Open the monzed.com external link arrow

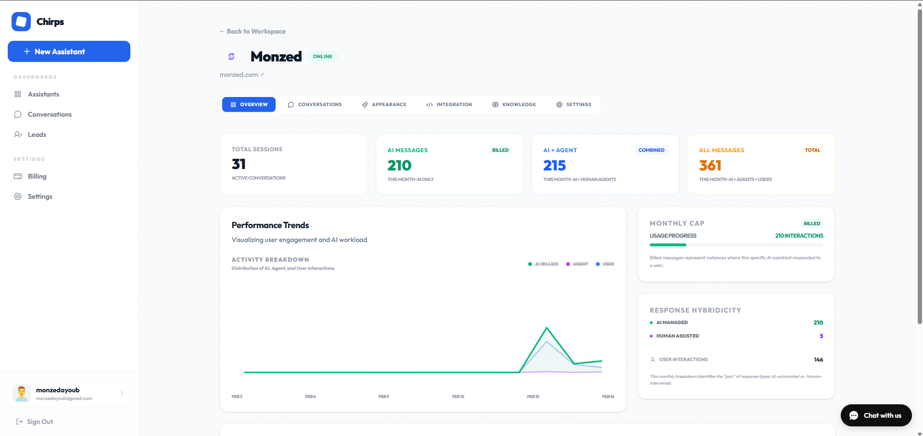pyautogui.click(x=263, y=74)
